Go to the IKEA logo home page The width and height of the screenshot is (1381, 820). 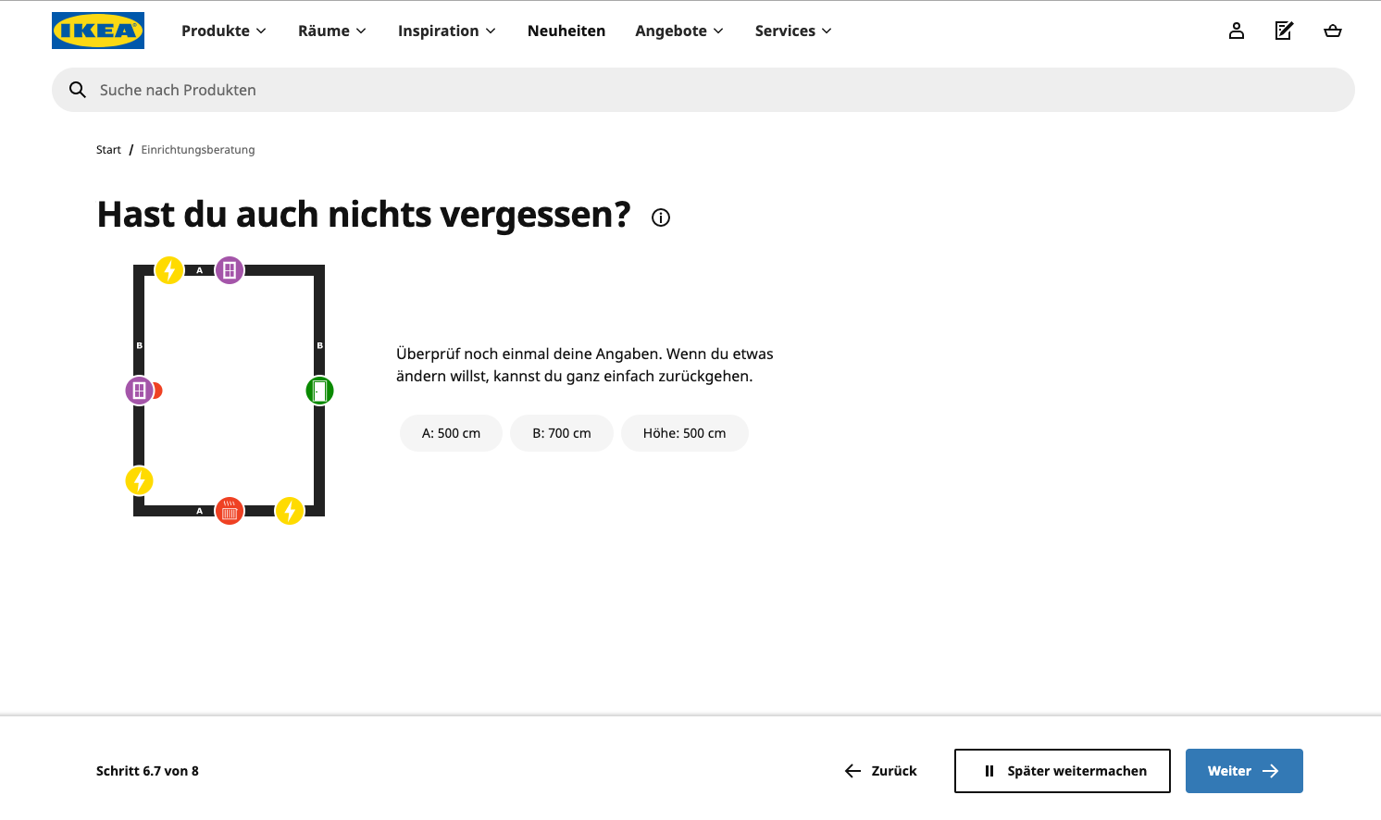coord(98,31)
